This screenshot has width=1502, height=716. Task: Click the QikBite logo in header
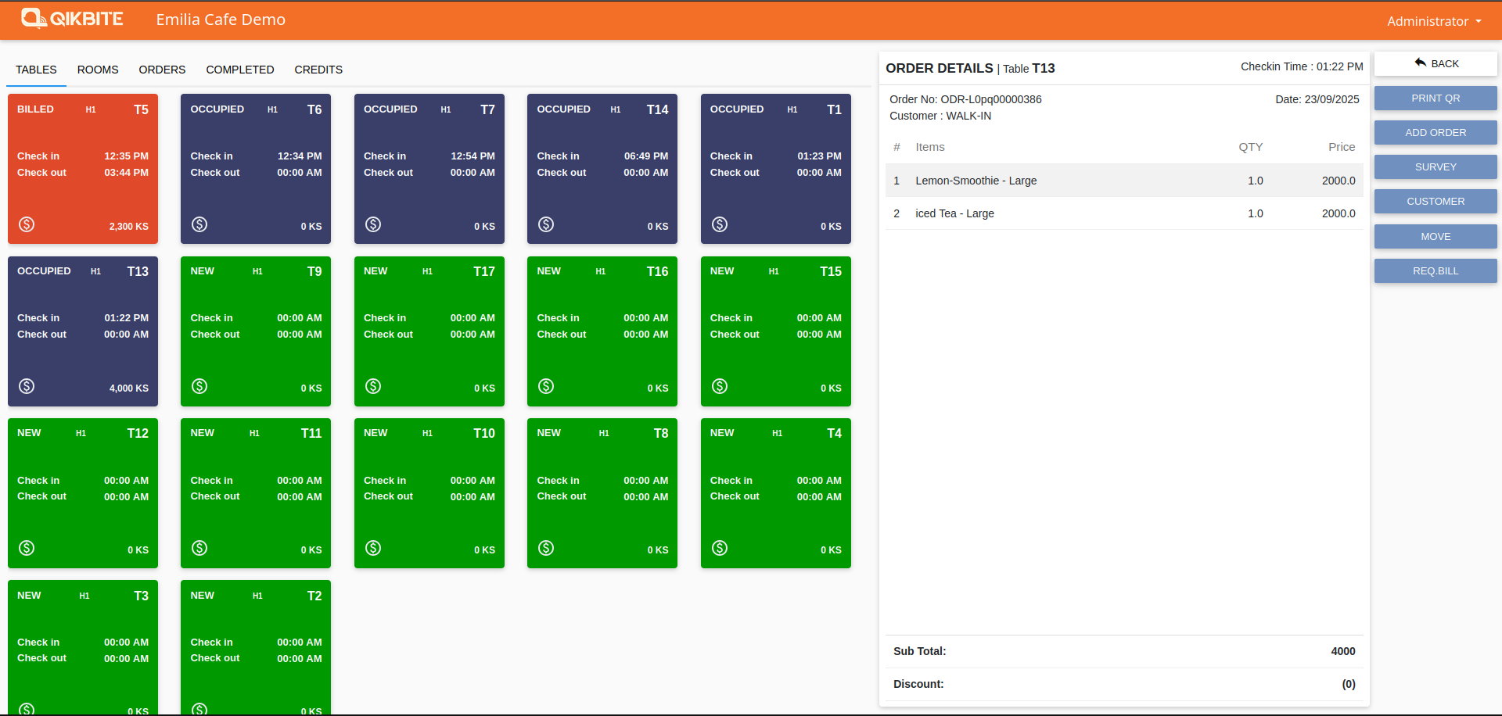pyautogui.click(x=72, y=19)
